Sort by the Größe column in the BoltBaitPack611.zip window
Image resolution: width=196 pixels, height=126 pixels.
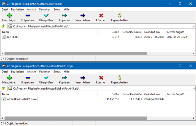click(x=109, y=94)
